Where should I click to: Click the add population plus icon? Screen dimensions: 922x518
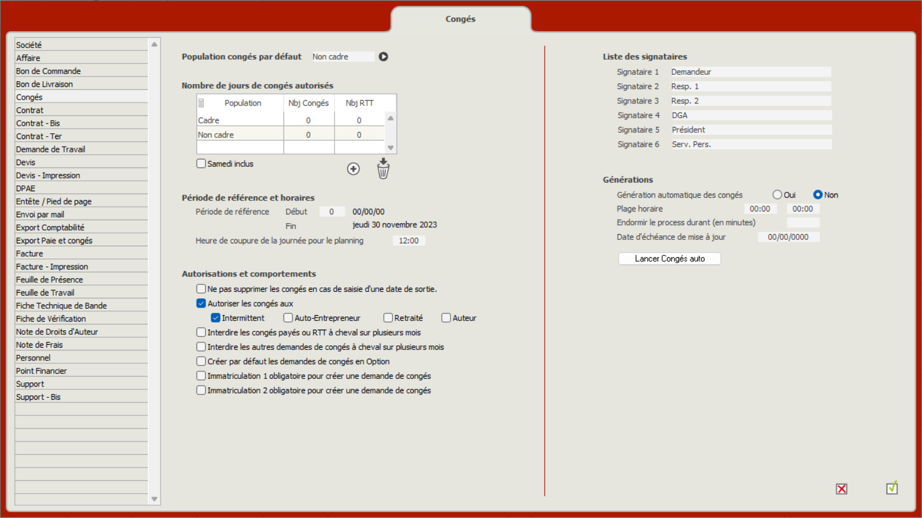(353, 169)
